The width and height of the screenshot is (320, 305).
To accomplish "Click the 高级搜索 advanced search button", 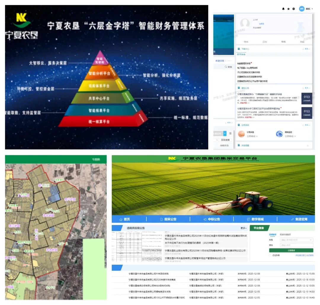I will pyautogui.click(x=225, y=140).
